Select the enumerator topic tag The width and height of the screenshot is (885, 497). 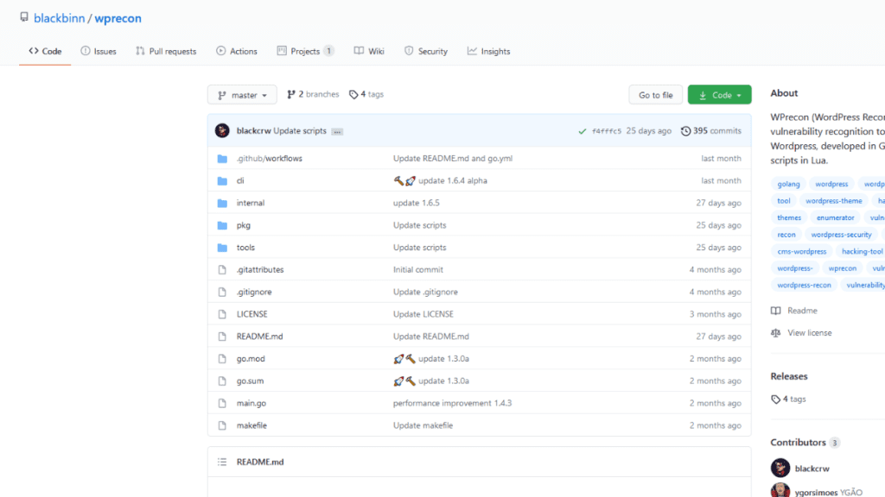836,217
